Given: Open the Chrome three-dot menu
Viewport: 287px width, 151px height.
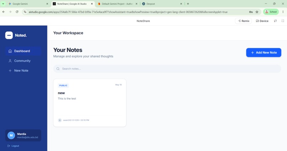Looking at the screenshot, I should tap(283, 12).
